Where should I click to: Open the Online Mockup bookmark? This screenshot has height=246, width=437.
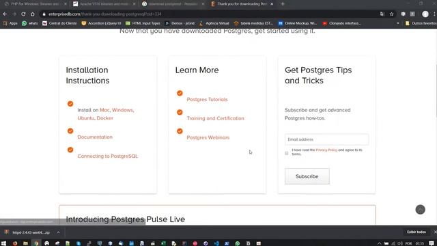[x=298, y=23]
